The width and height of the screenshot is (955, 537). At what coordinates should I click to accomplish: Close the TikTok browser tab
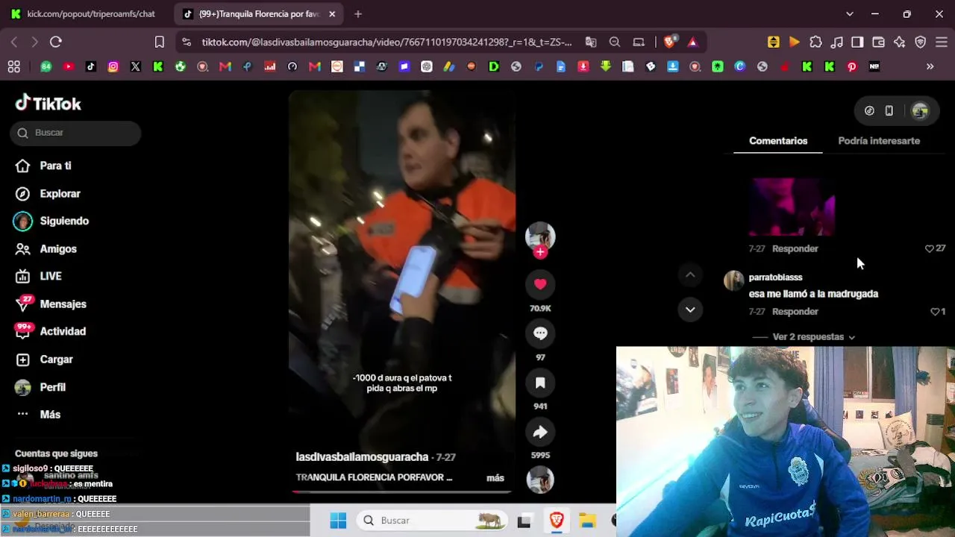(332, 14)
